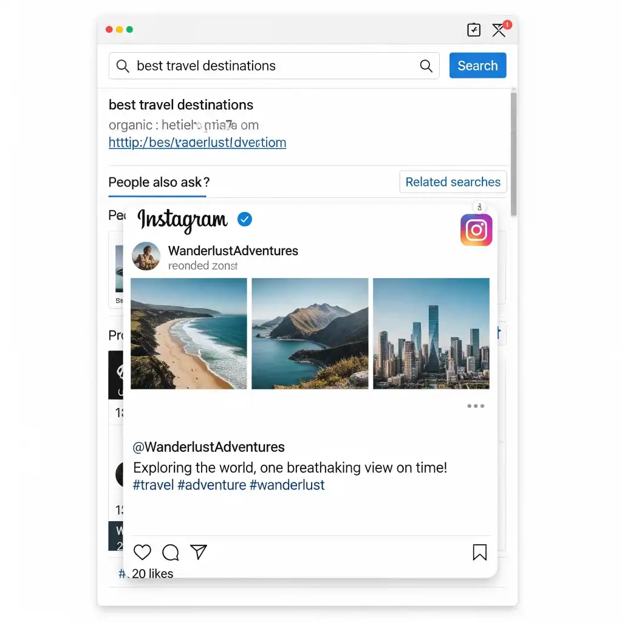Focus the best travel destinations search field
Screen dimensions: 622x622
274,66
